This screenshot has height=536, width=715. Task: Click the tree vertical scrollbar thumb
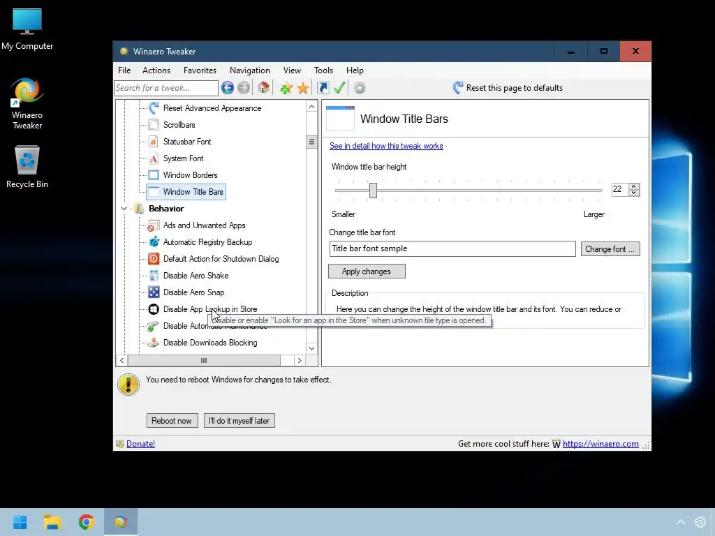(311, 142)
